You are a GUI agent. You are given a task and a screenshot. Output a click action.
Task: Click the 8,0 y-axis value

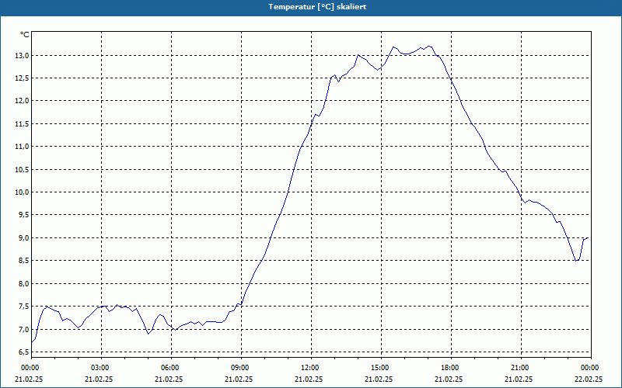tap(24, 283)
